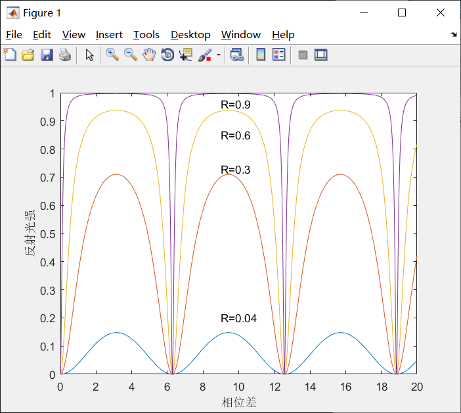Image resolution: width=461 pixels, height=413 pixels.
Task: Print the figure using the printer icon
Action: pyautogui.click(x=64, y=55)
